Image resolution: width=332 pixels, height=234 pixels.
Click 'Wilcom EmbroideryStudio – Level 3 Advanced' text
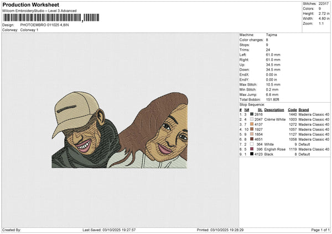(x=39, y=11)
